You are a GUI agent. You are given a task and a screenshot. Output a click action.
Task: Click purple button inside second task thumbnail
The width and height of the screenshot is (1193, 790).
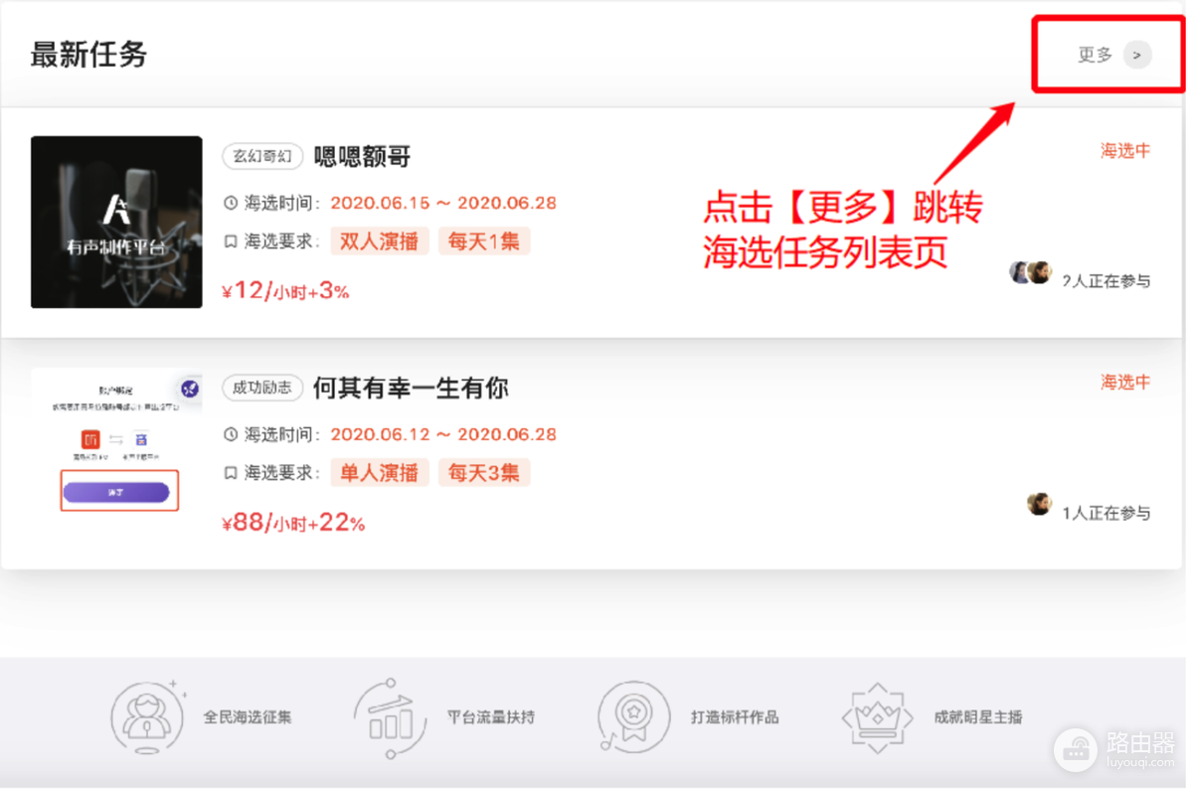click(116, 493)
